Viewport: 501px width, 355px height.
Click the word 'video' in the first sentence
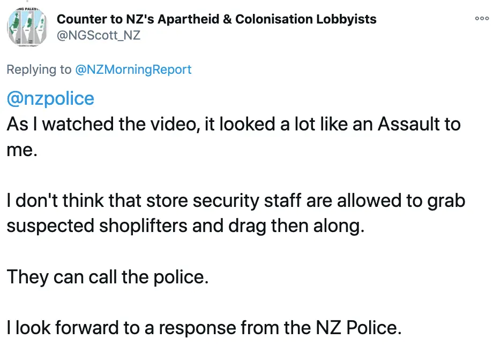pos(195,125)
